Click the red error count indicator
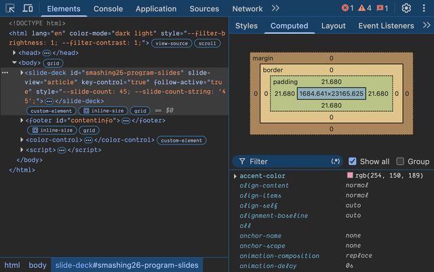The image size is (434, 272). (x=348, y=8)
